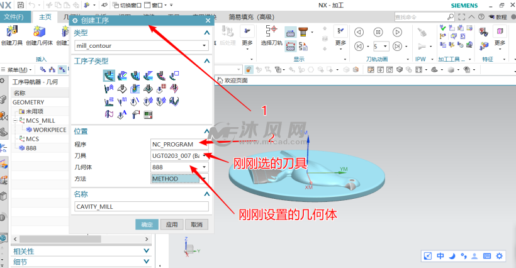
Task: Click the green check verify icon in machining tools
Action: (x=443, y=28)
